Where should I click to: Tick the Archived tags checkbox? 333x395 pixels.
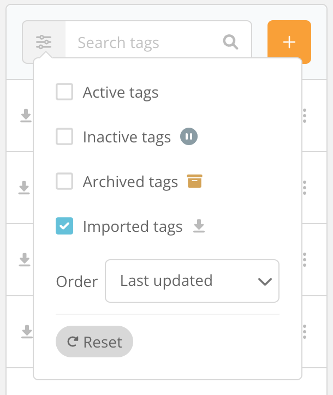(64, 181)
